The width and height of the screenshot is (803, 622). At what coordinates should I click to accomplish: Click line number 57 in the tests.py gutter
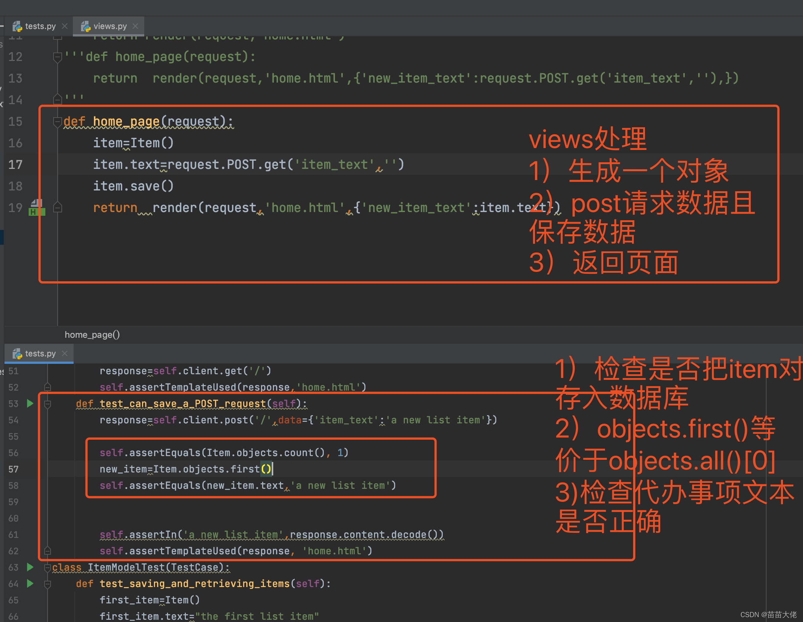(x=13, y=469)
